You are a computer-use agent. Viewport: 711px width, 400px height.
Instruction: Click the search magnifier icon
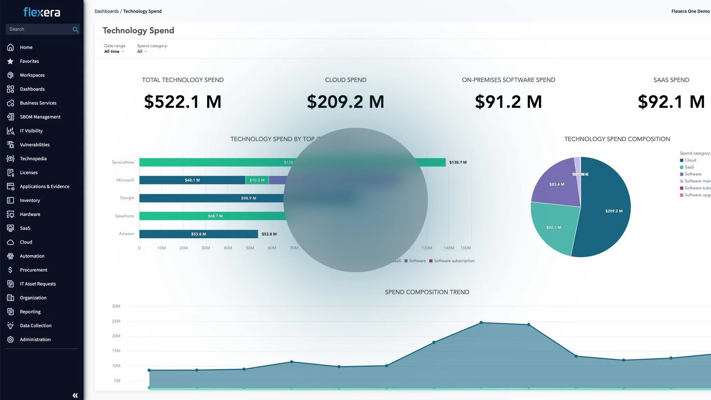pyautogui.click(x=75, y=29)
